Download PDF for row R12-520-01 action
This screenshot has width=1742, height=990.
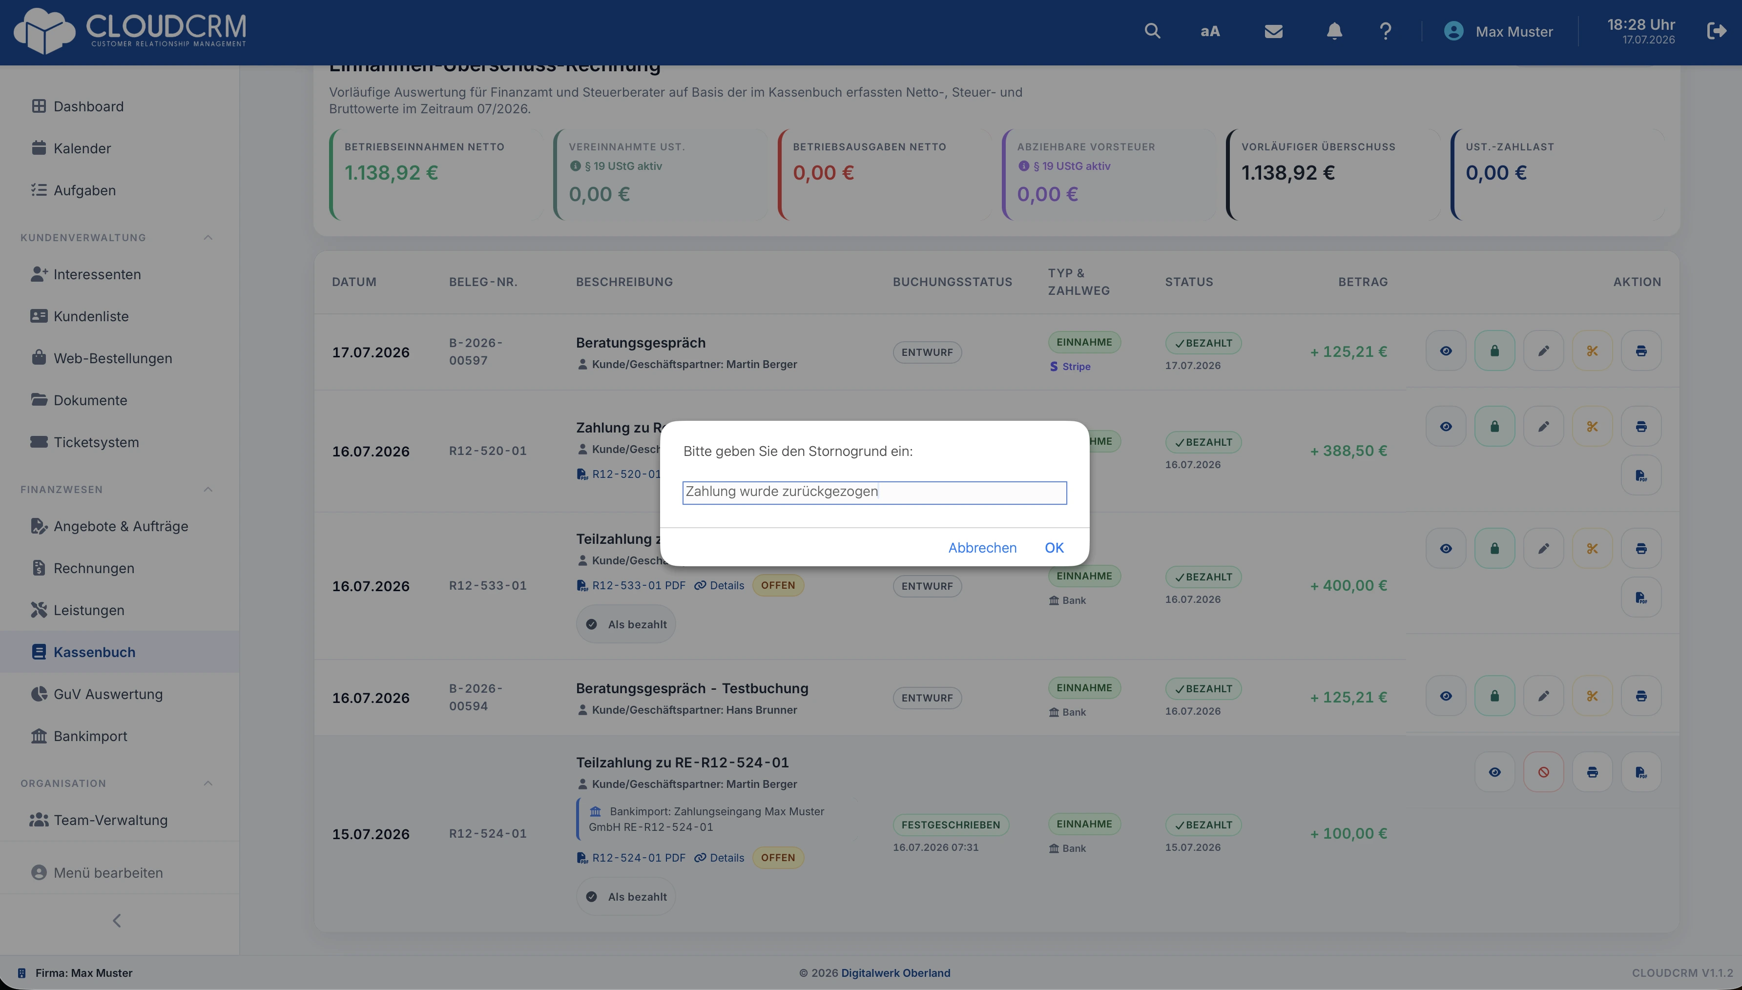[1641, 475]
